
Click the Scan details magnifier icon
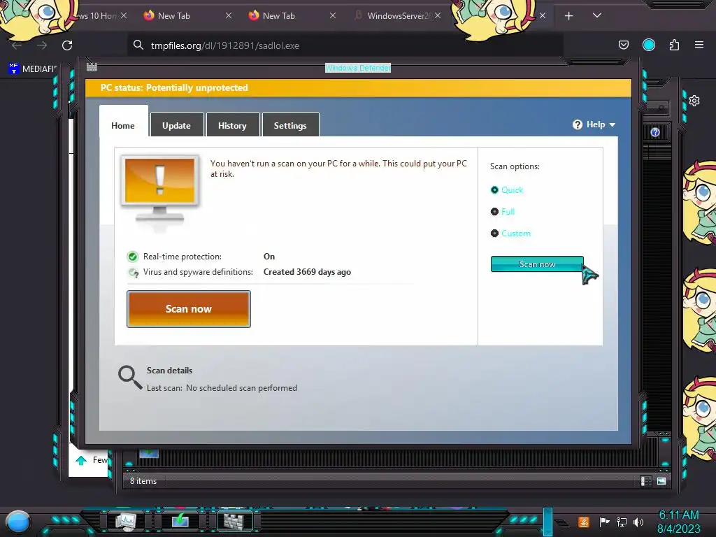coord(130,377)
